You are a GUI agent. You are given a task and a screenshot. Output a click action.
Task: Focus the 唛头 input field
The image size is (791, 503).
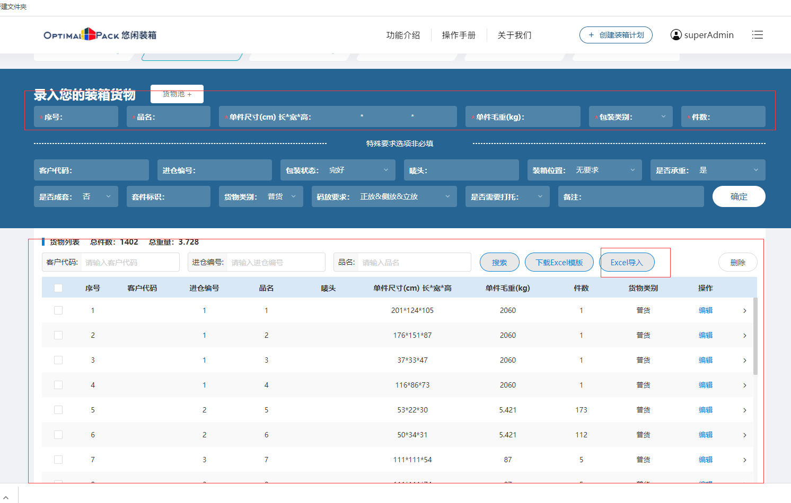[461, 170]
